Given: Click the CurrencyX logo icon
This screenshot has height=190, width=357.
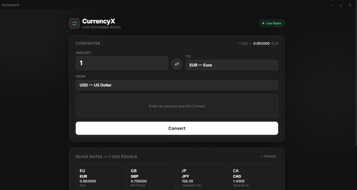Looking at the screenshot, I should coord(74,23).
